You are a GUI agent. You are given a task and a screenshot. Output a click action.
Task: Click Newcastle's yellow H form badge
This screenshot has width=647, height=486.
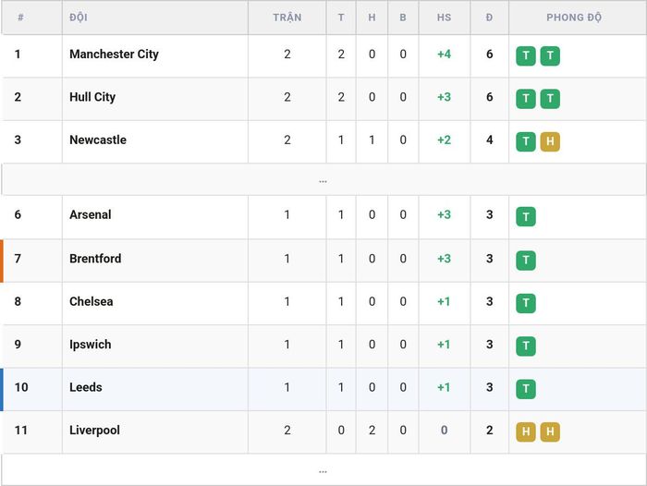coord(550,141)
